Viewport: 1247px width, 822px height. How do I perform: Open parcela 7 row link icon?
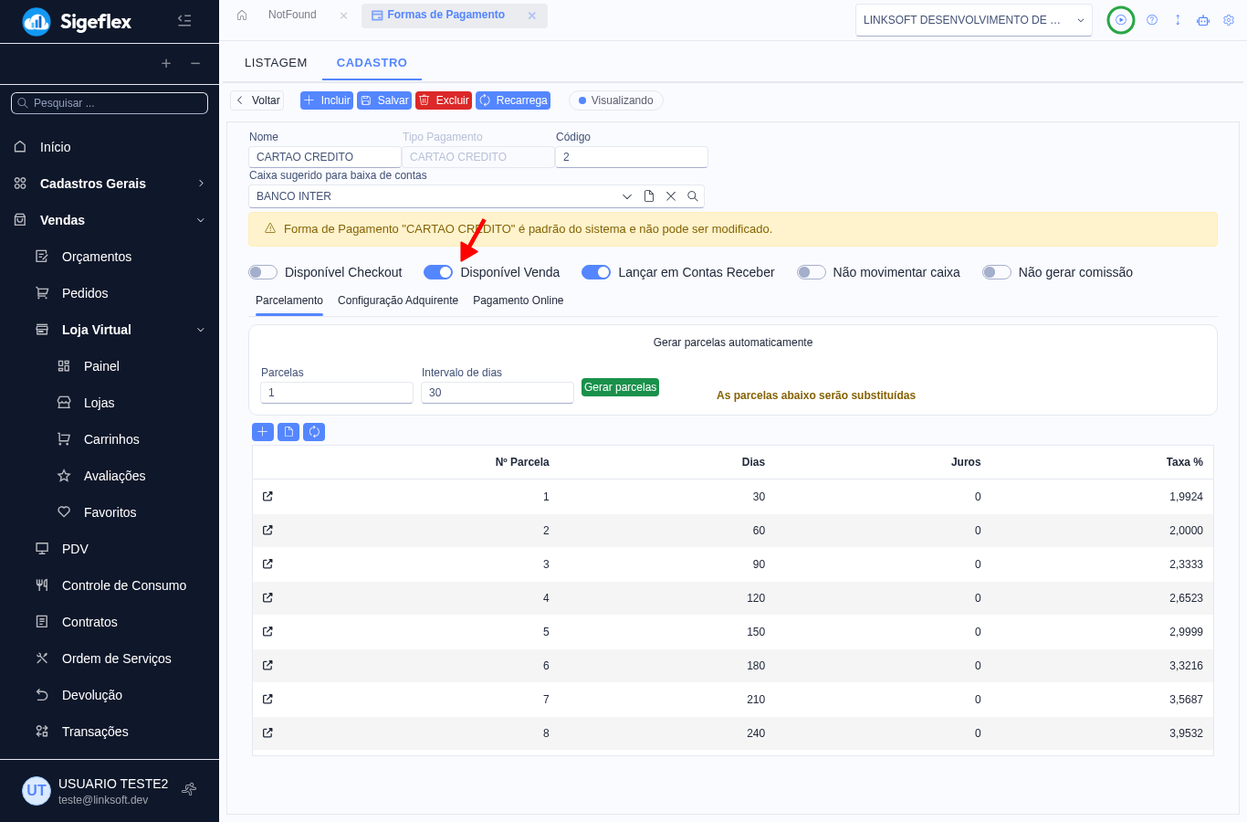tap(267, 699)
